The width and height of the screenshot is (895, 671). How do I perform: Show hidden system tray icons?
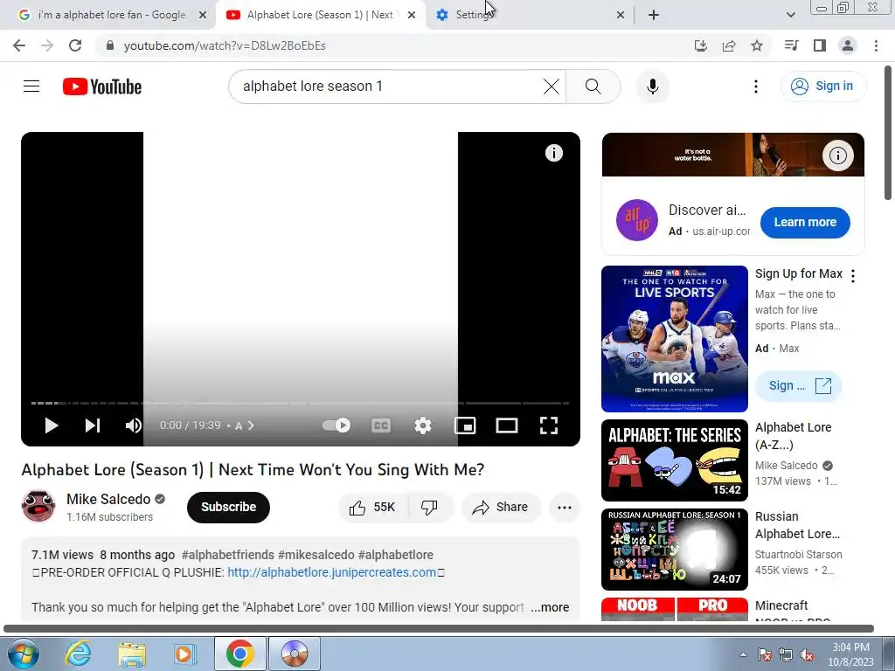pos(743,654)
